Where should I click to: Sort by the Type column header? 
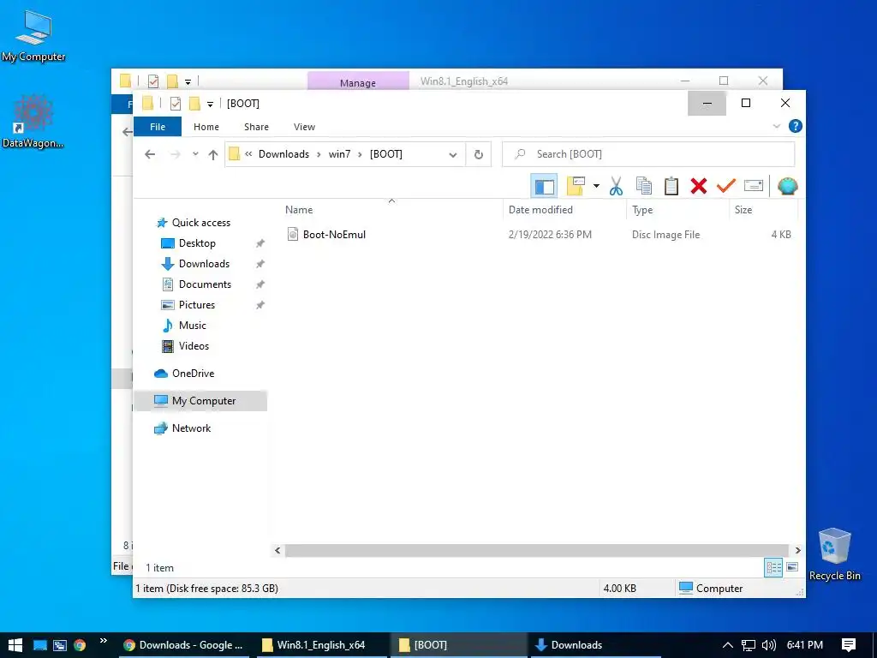pos(678,210)
